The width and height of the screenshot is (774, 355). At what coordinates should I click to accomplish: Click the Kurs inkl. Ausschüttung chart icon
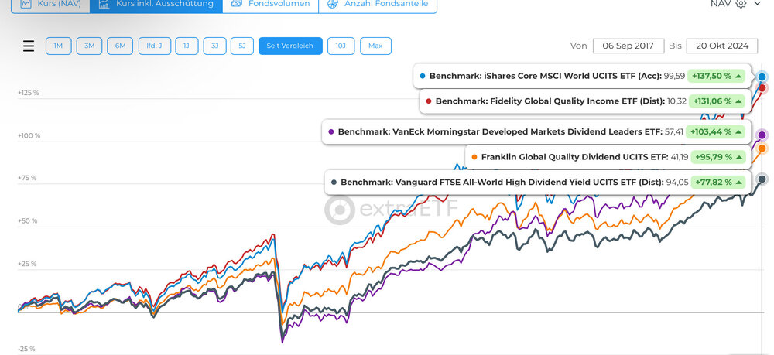(x=104, y=4)
